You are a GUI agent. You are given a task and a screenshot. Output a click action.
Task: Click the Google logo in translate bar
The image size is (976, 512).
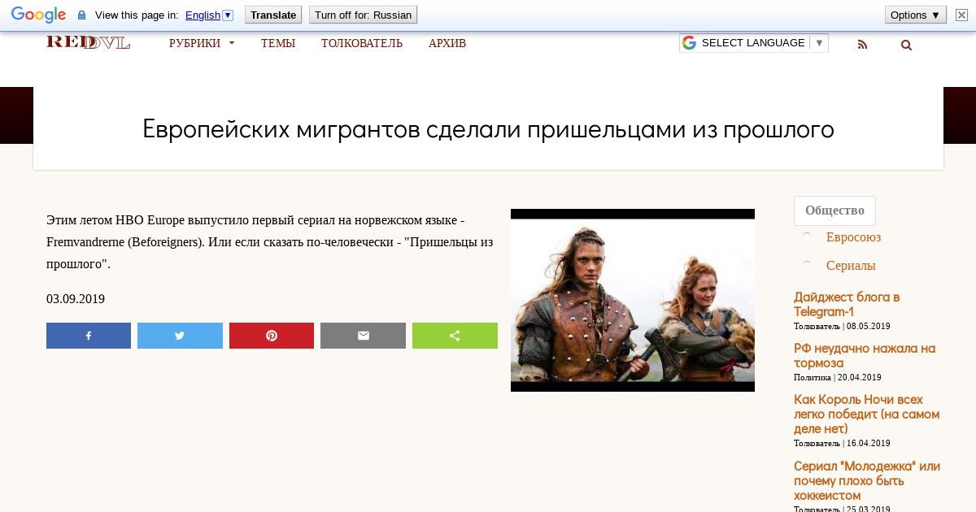point(38,15)
